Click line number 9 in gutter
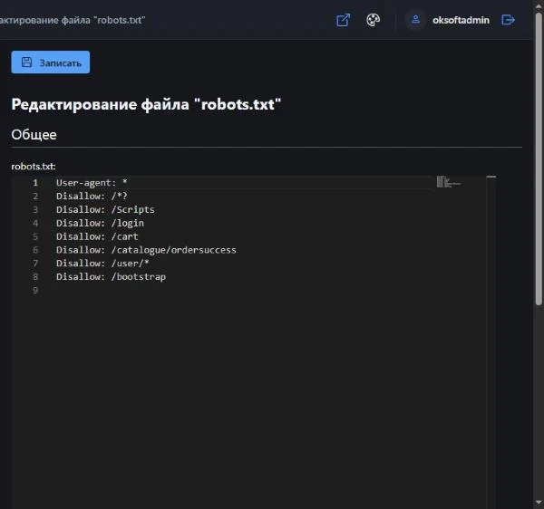This screenshot has width=544, height=509. [x=35, y=291]
